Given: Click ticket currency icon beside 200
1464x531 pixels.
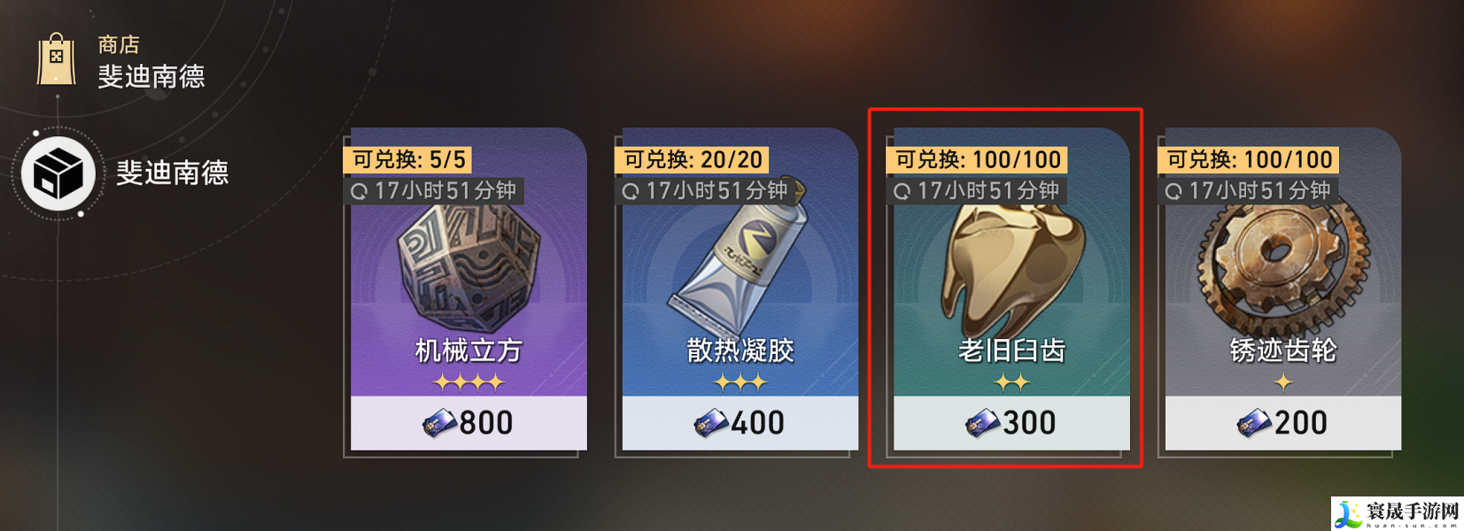Looking at the screenshot, I should [x=1254, y=424].
